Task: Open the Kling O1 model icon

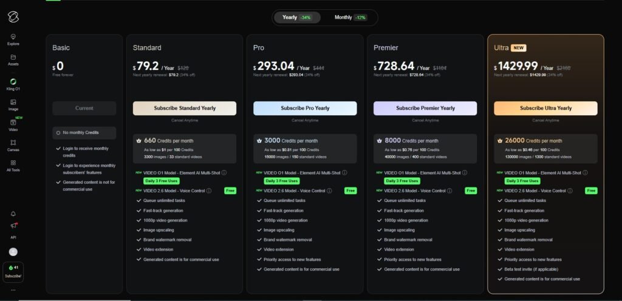Action: 13,84
